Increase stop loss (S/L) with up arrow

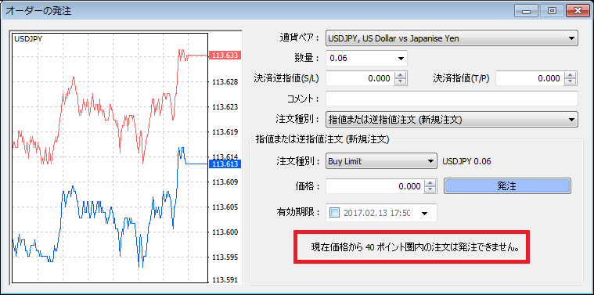400,75
